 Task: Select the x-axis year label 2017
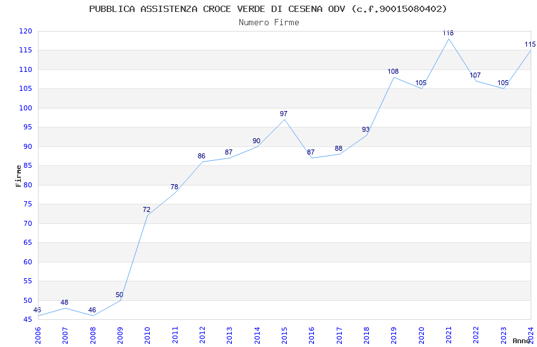pos(339,336)
